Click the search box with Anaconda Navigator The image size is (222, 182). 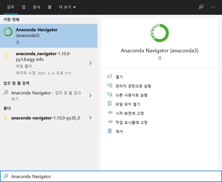[111, 176]
